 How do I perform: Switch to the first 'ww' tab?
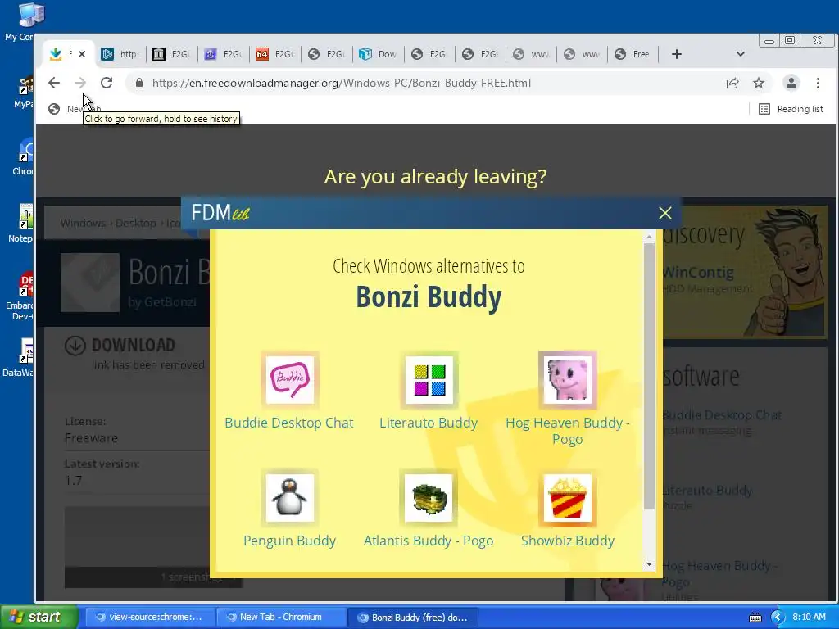(x=531, y=54)
